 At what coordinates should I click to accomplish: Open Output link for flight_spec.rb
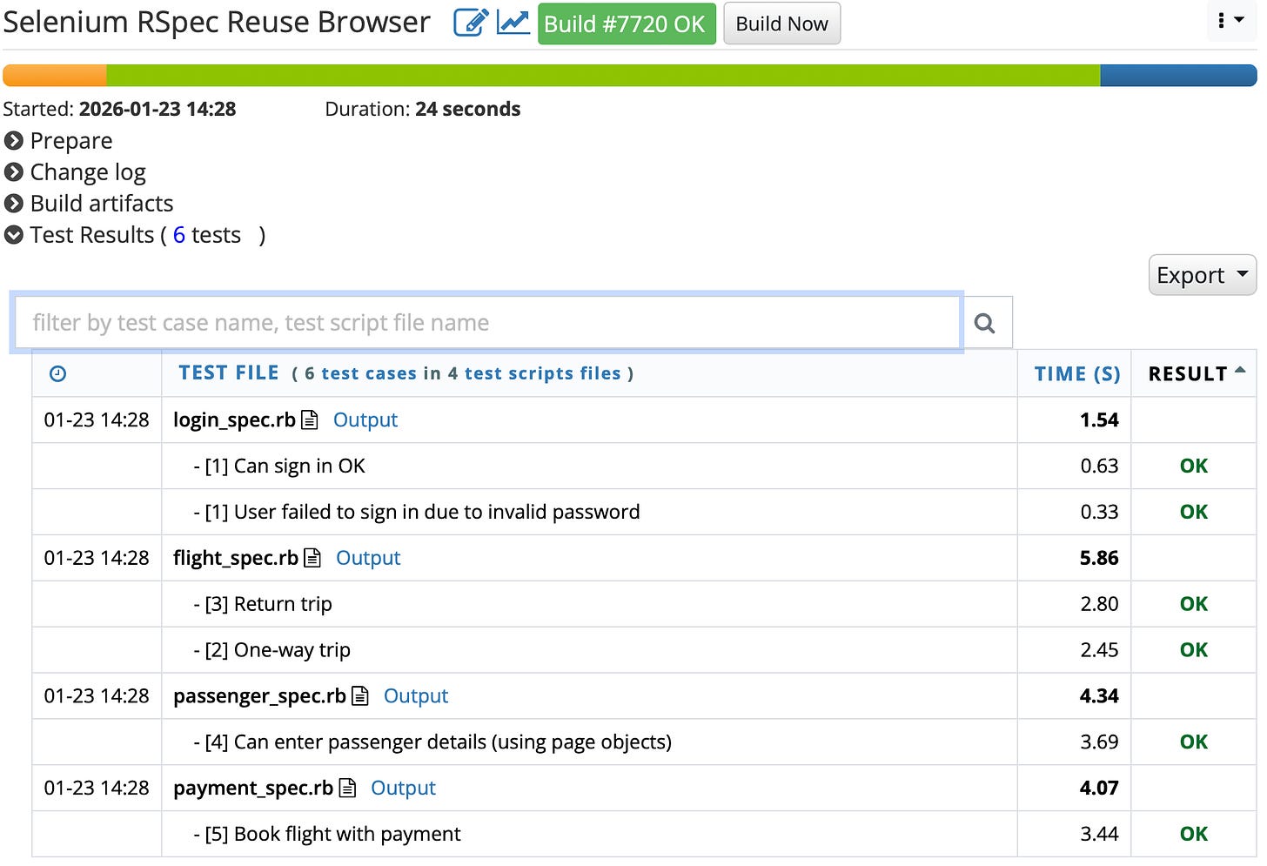[368, 558]
